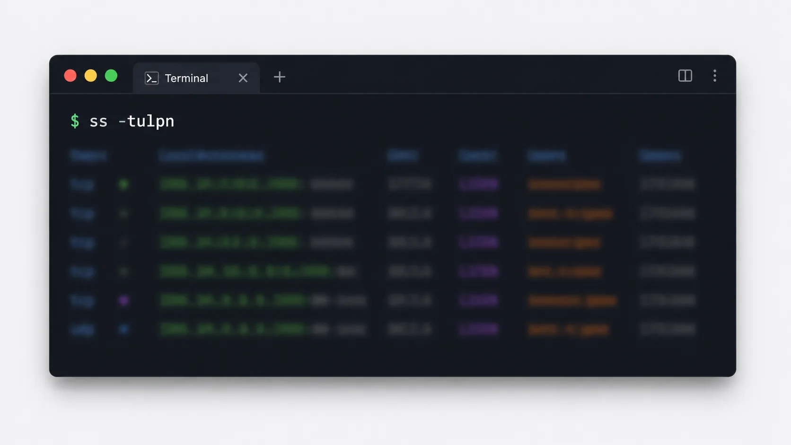The image size is (791, 445).
Task: Select the Terminal tab
Action: coord(196,78)
